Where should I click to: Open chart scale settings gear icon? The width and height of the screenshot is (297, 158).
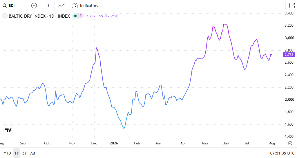(x=290, y=143)
